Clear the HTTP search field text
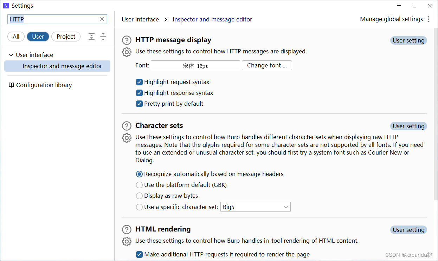Image resolution: width=438 pixels, height=261 pixels. (x=102, y=19)
